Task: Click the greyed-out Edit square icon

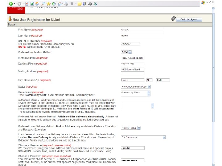Action: point(72,4)
